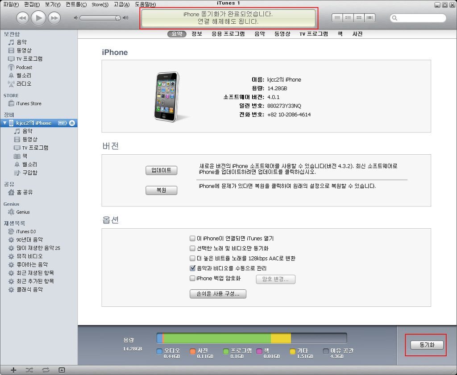
Task: Click the battery icon beside kjcc2의 iPhone
Action: [62, 123]
